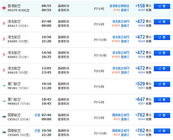Open 国泰航空官网 link in the CX5617 row
This screenshot has height=140, width=173.
pyautogui.click(x=121, y=115)
